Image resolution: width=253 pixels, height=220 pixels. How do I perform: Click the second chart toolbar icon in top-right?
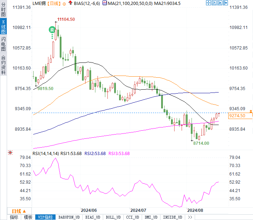pos(214,3)
